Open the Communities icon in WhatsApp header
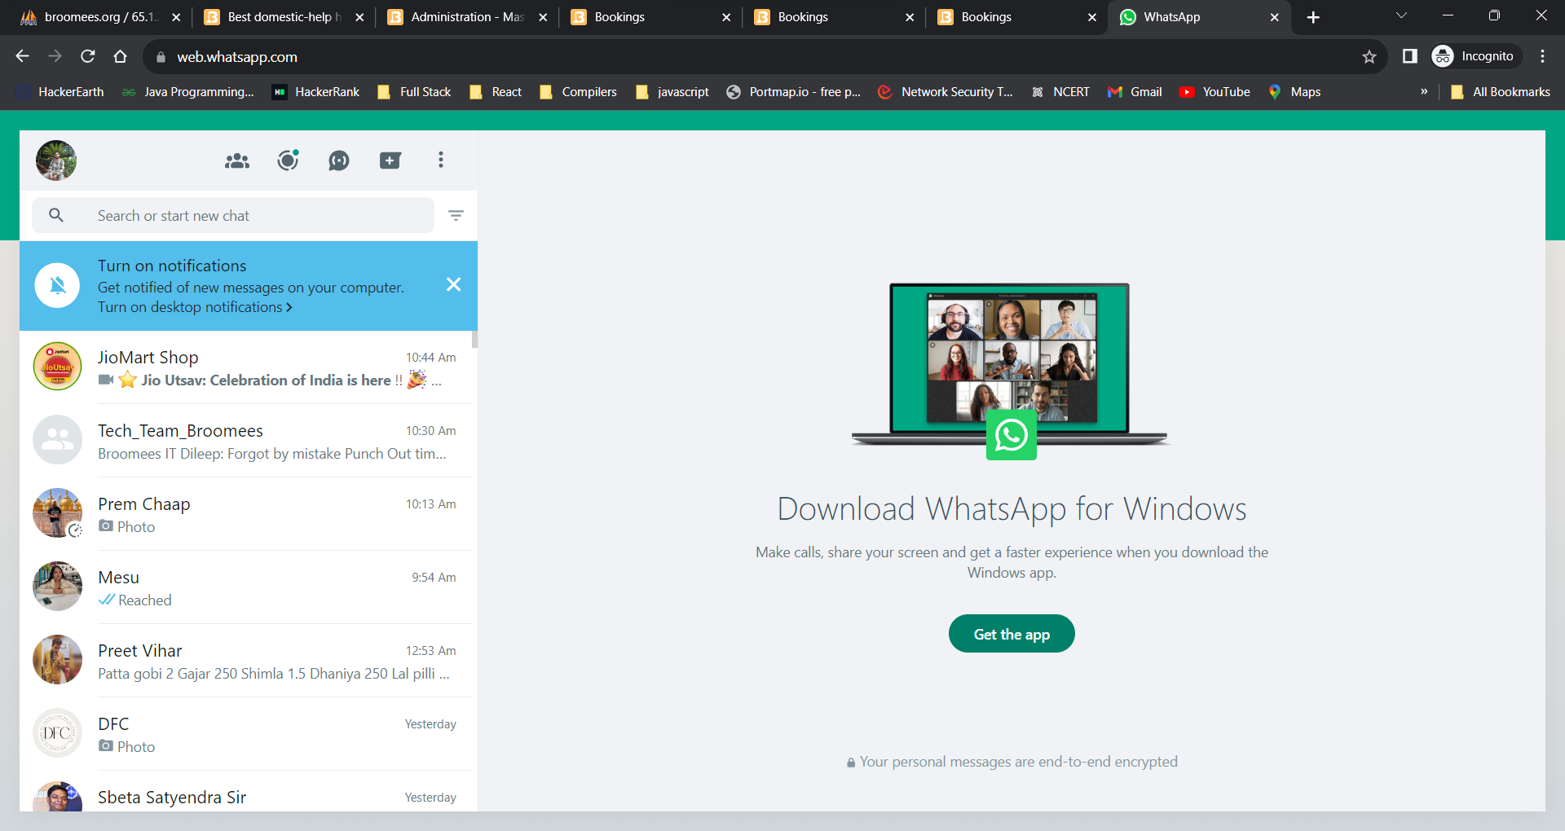 pyautogui.click(x=237, y=160)
